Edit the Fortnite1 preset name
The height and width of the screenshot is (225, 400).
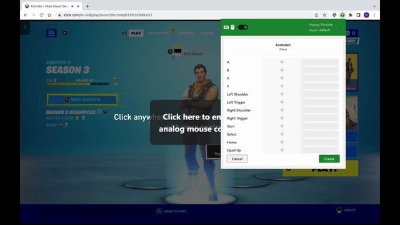(283, 45)
